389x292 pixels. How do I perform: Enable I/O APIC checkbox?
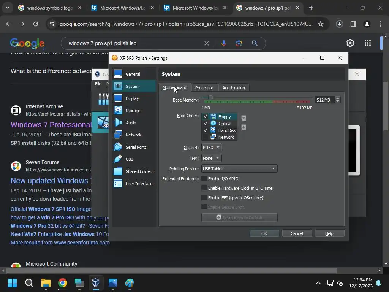pos(204,179)
